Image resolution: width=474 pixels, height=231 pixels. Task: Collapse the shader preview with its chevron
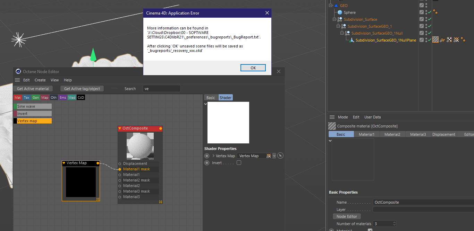click(206, 104)
